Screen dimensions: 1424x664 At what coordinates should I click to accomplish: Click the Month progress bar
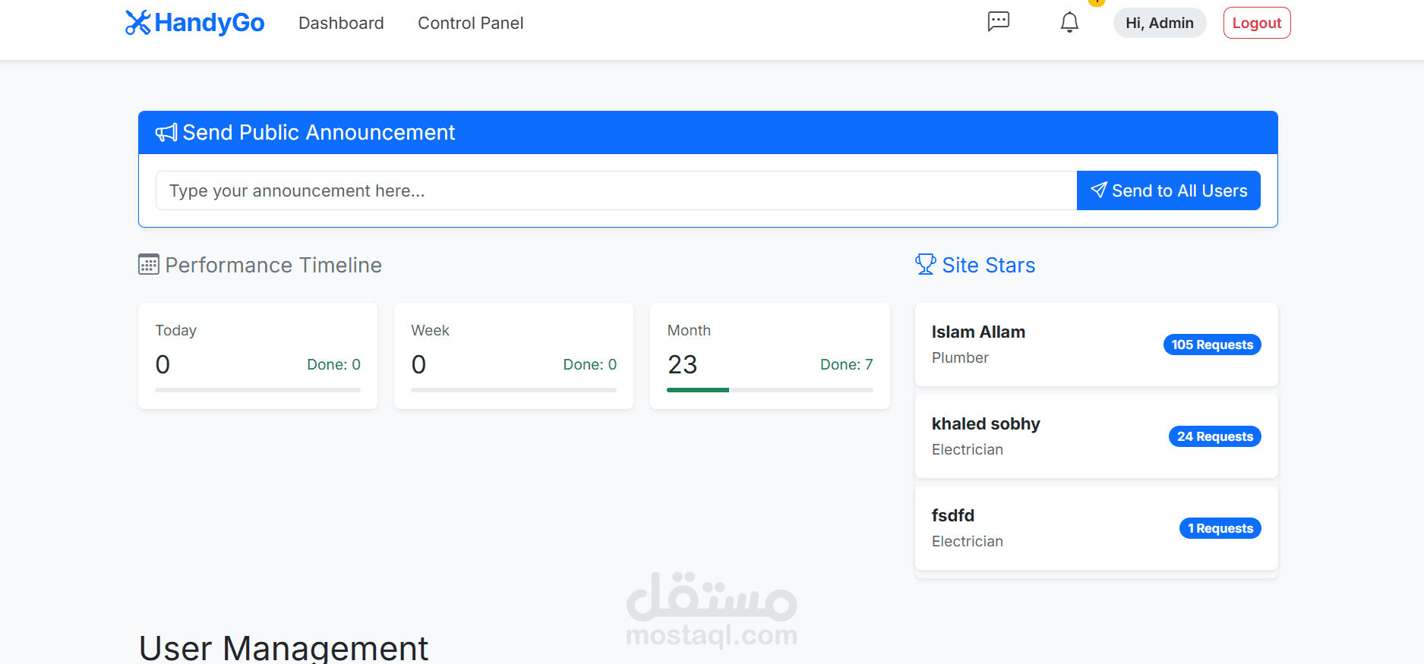coord(770,390)
